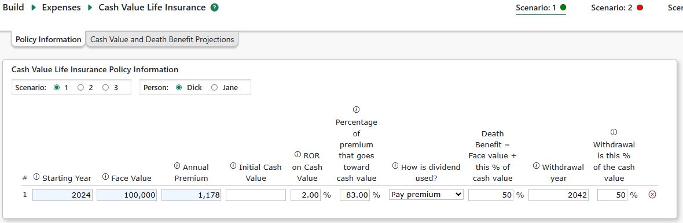
Task: Click the info icon beside Annual Premium
Action: click(177, 166)
